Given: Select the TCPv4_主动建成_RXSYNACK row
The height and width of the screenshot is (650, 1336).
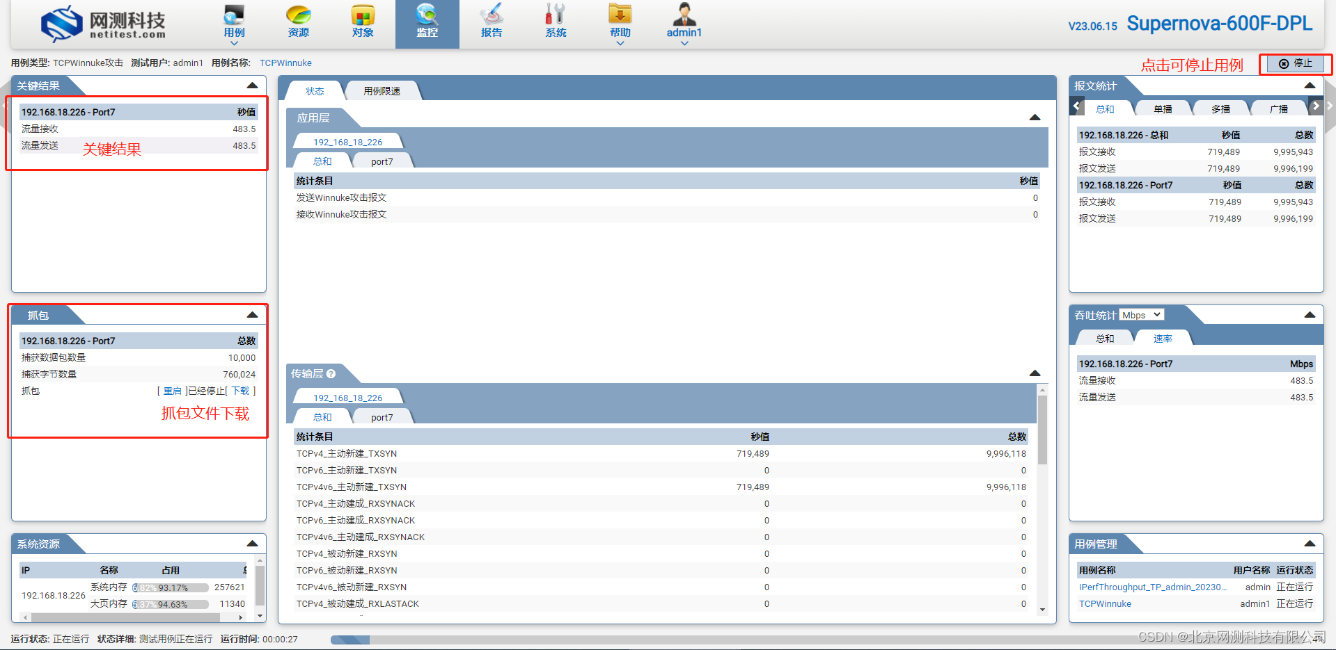Looking at the screenshot, I should pyautogui.click(x=661, y=503).
